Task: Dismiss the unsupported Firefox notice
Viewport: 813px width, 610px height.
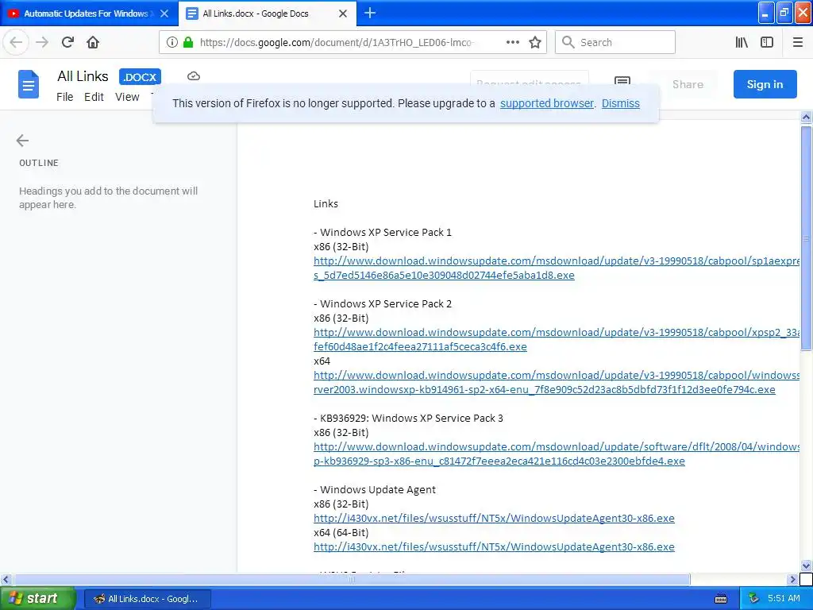Action: (x=621, y=103)
